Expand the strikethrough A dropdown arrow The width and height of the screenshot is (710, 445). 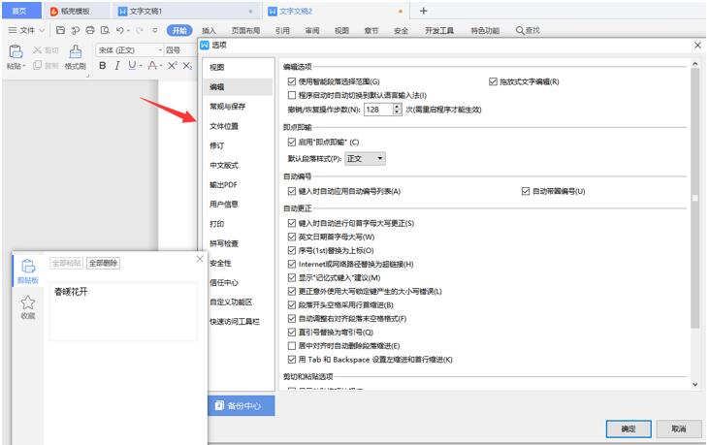click(161, 66)
